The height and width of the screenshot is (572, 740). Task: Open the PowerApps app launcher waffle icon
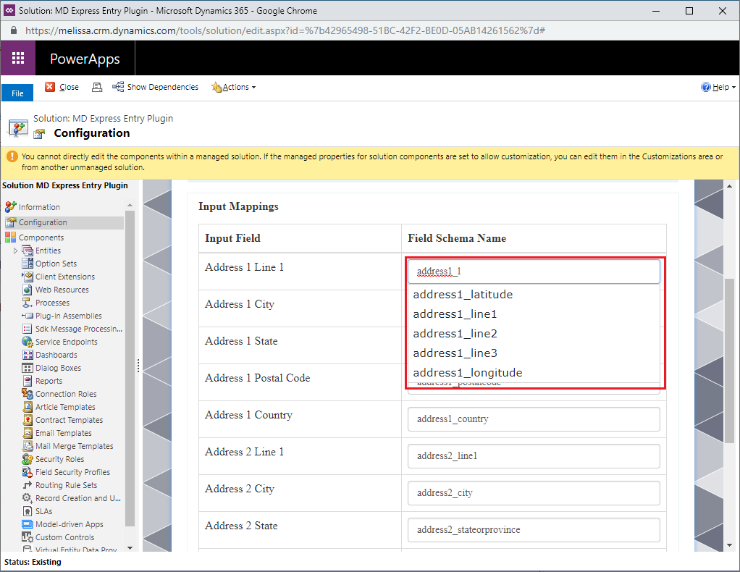(x=18, y=59)
